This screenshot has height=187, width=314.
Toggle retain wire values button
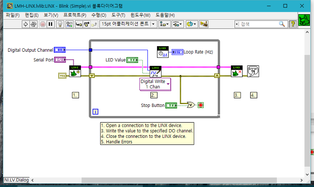69,24
